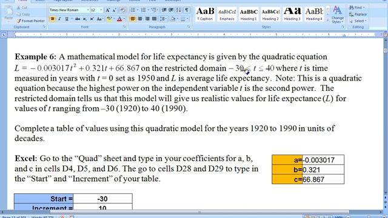Screen dimensions: 388x218
Task: Open the font color dropdown arrow
Action: click(124, 19)
